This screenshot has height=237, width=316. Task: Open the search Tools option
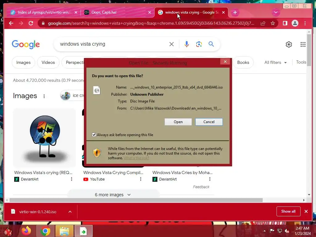tap(301, 62)
